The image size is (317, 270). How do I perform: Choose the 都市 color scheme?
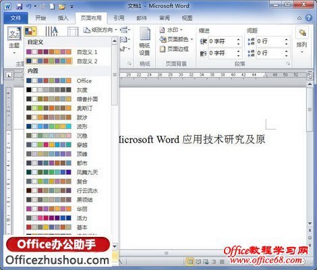point(68,163)
